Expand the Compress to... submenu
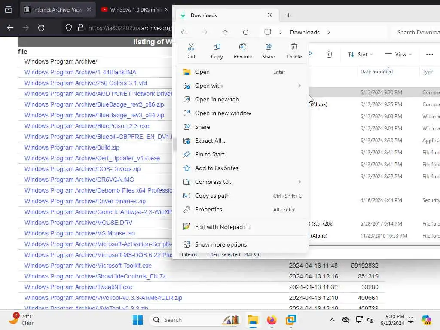 coord(243,182)
